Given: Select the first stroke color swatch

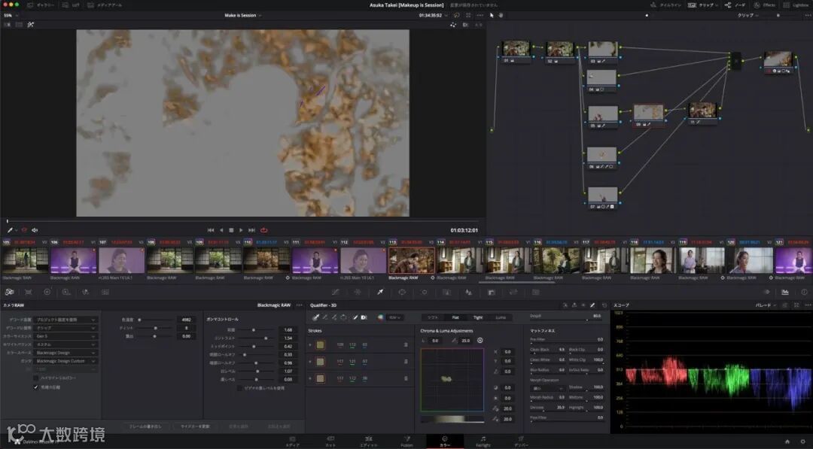Looking at the screenshot, I should [x=320, y=344].
